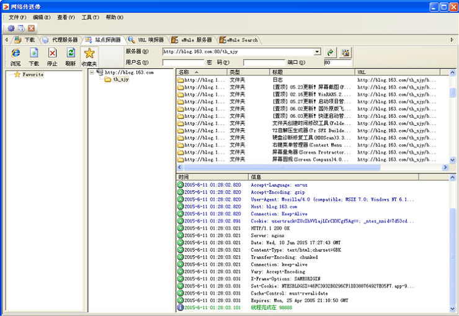Select the row with 屏幕量角器 Screen Protractor
This screenshot has height=316, width=459.
click(312, 152)
